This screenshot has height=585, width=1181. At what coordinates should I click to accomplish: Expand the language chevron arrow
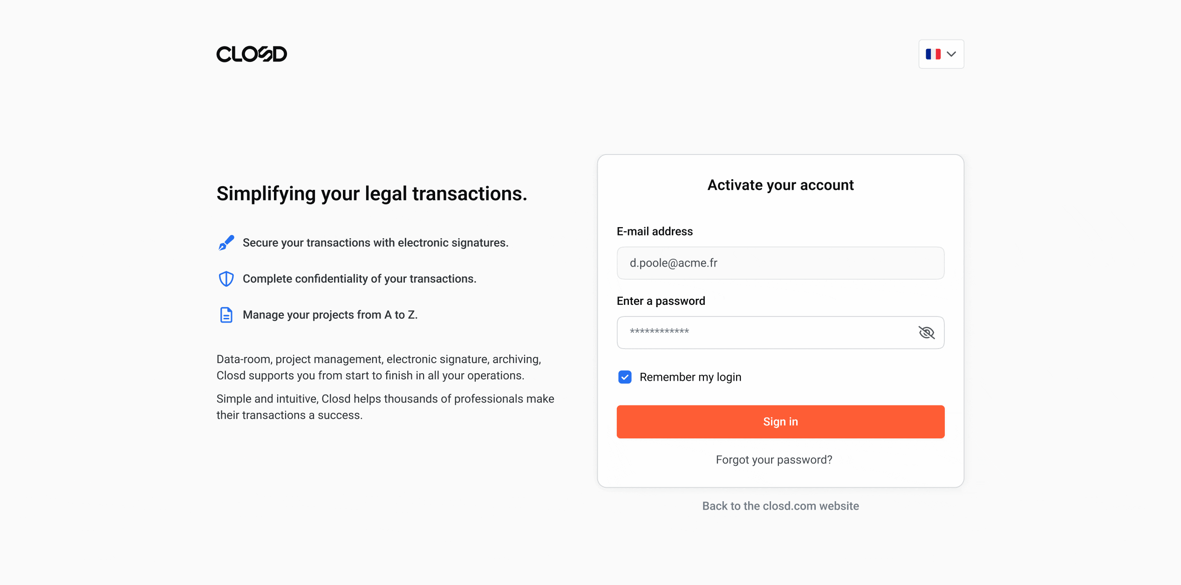pyautogui.click(x=951, y=54)
